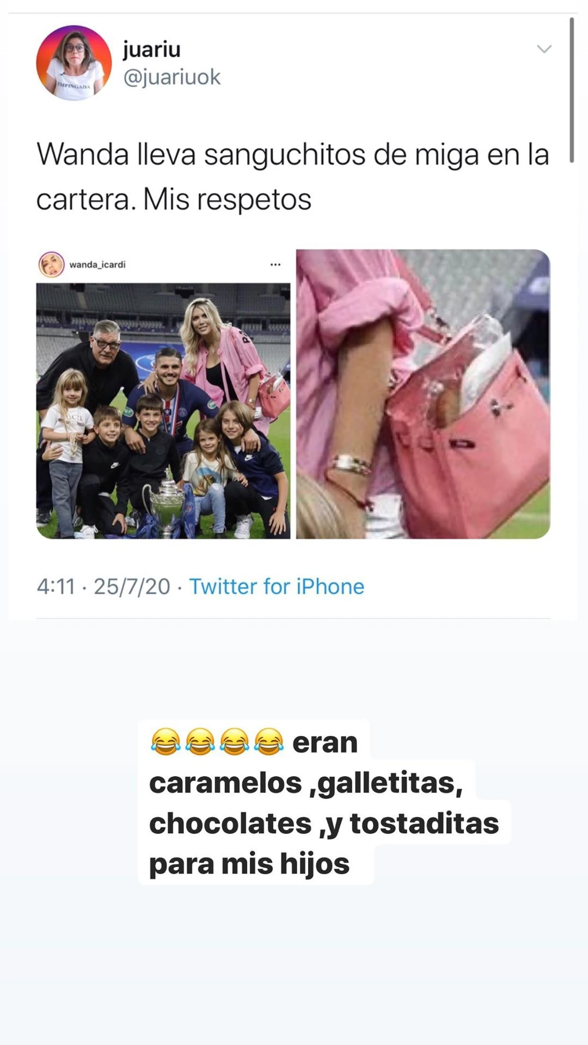588x1045 pixels.
Task: Open the juariu display name
Action: [151, 49]
